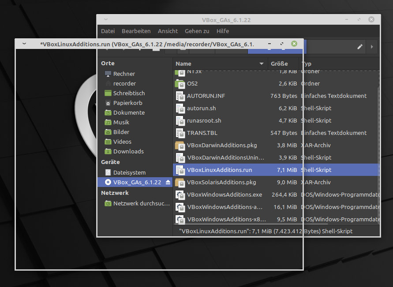Select the file name autorun.sh
The image size is (393, 287).
201,108
